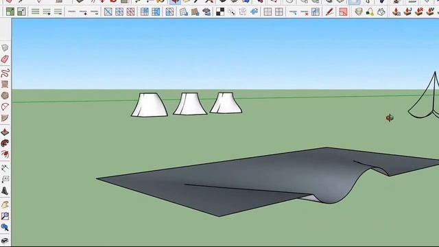Click the red-arrow icon labeled R
The image size is (439, 247).
[x=419, y=12]
